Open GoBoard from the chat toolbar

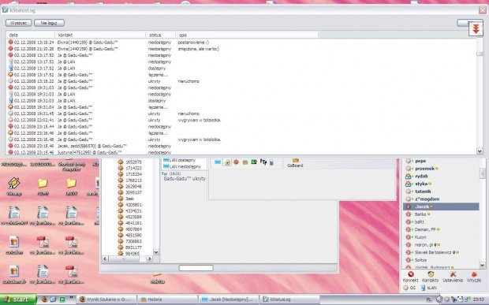295,163
